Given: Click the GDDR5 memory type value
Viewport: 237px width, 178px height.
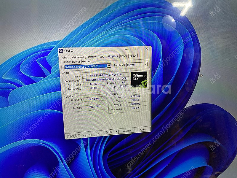Looking at the screenshot, I should (135, 100).
